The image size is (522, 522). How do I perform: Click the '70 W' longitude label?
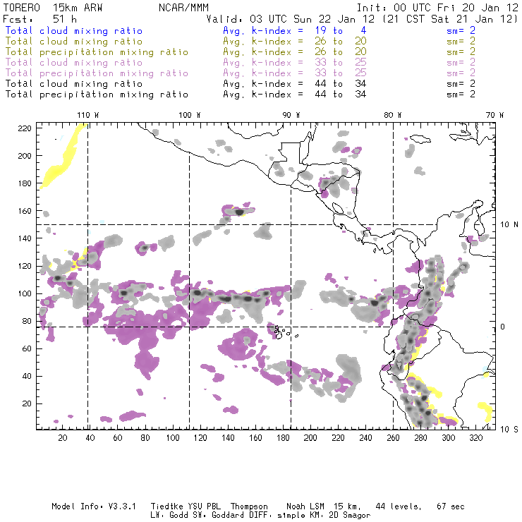(494, 115)
